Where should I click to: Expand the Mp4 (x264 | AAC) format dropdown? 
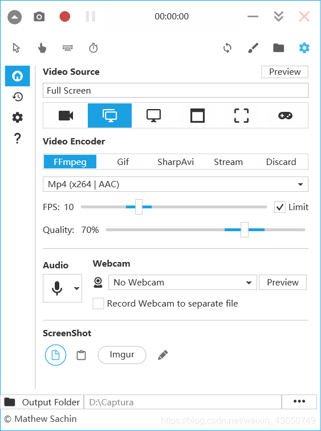(176, 184)
